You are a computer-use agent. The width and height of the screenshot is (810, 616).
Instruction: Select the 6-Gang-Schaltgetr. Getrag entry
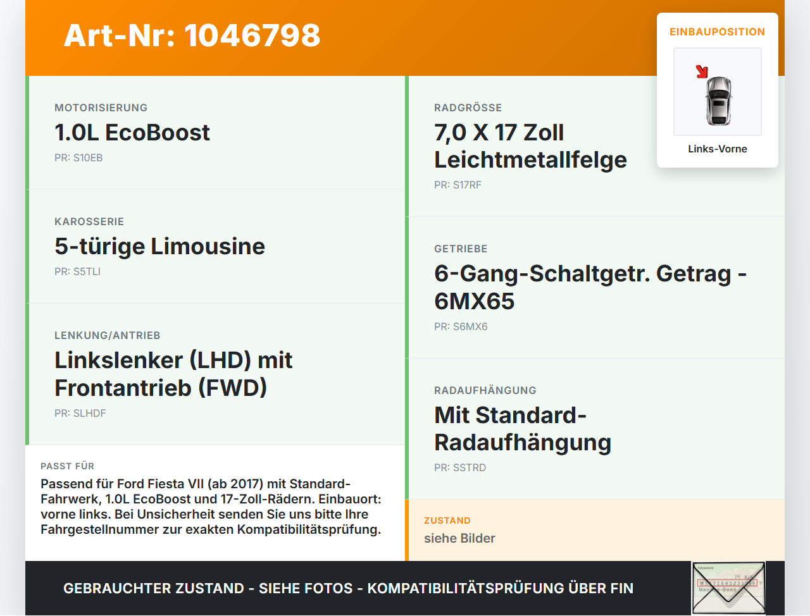pyautogui.click(x=590, y=287)
